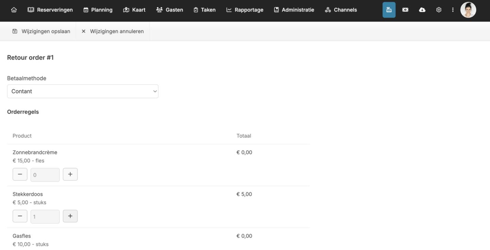Increase Stekkerdoos quantity with plus button

click(70, 216)
